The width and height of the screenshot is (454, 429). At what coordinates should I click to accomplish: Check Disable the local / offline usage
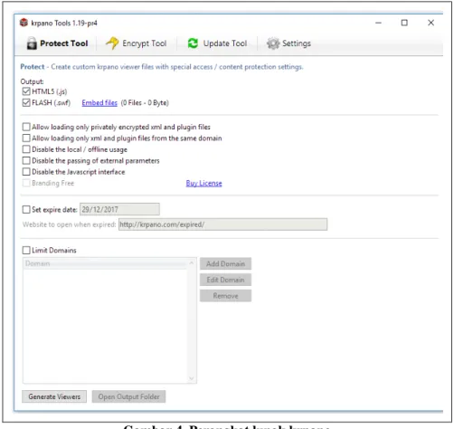pyautogui.click(x=26, y=149)
